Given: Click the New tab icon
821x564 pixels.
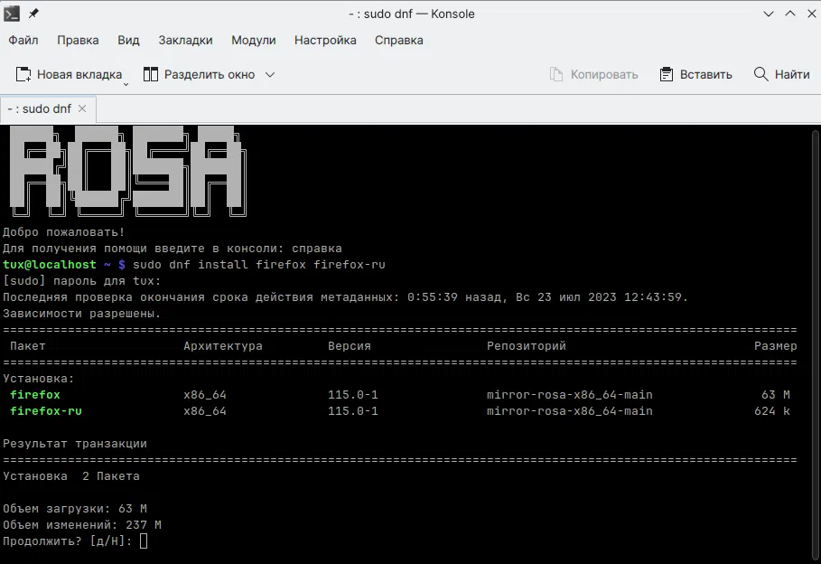Looking at the screenshot, I should coord(23,74).
